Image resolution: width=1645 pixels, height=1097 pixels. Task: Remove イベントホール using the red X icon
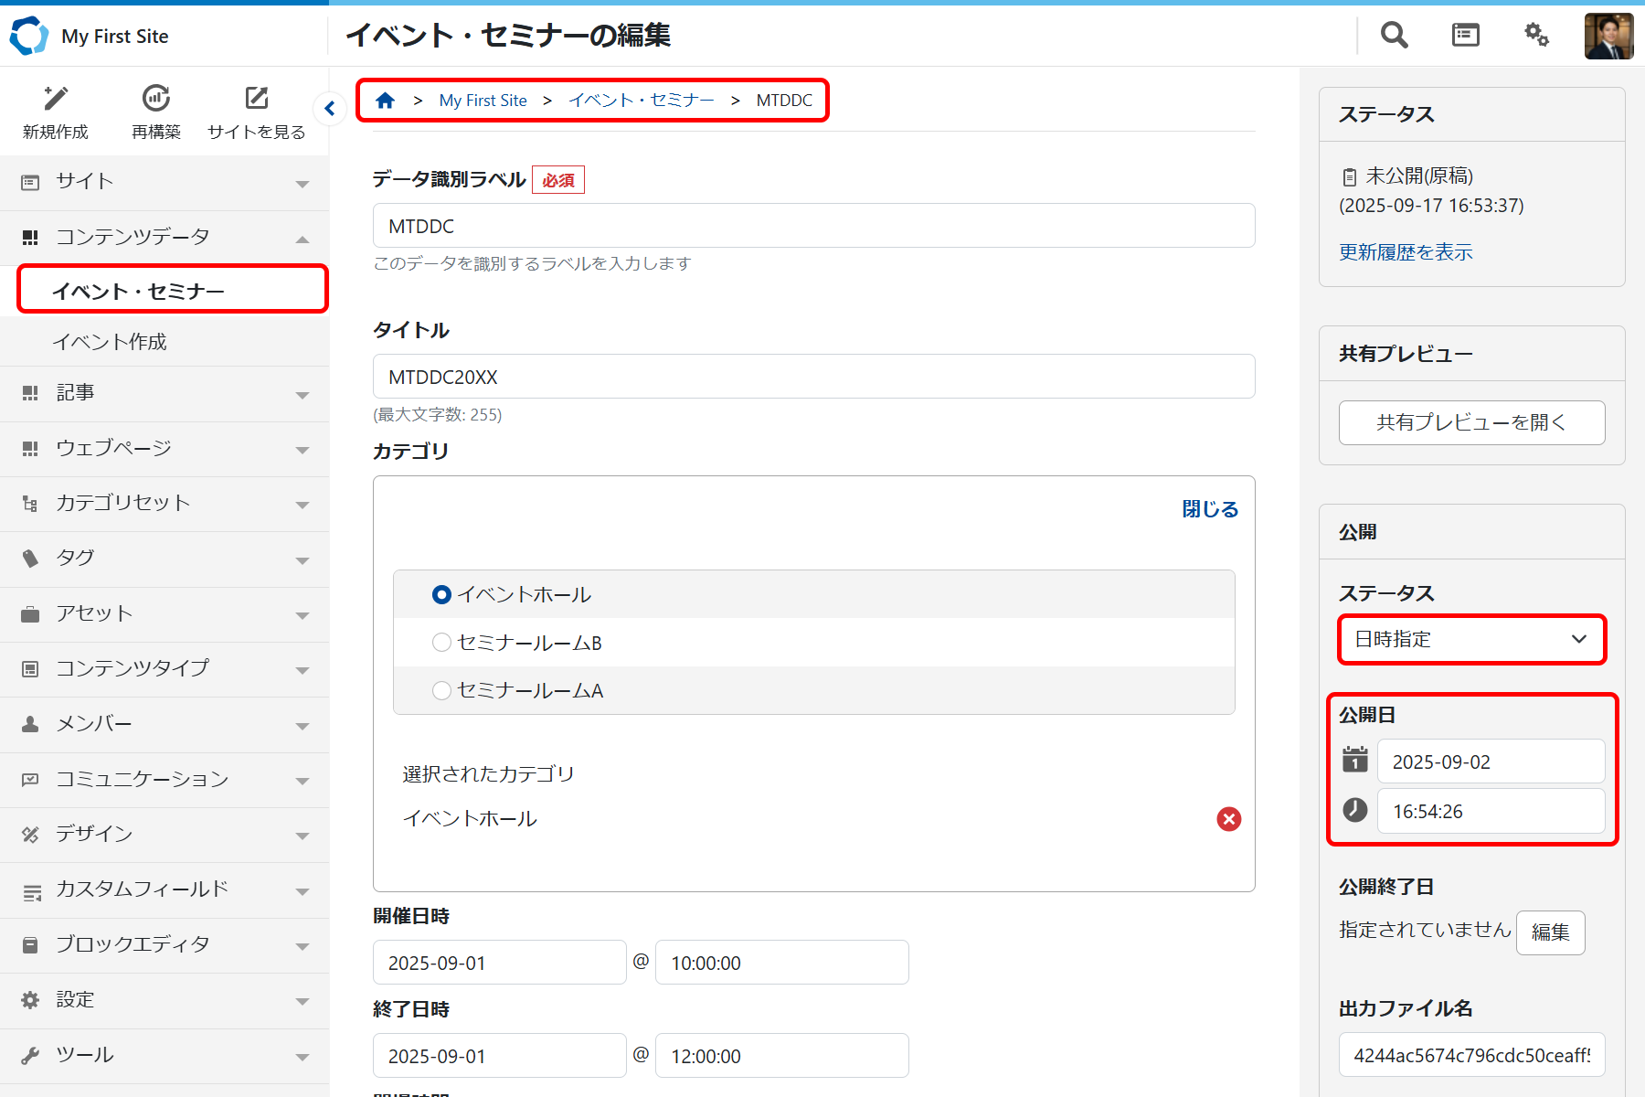(x=1228, y=819)
